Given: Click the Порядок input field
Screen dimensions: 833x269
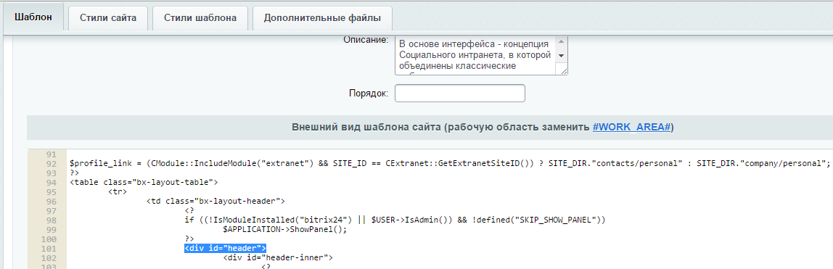Looking at the screenshot, I should point(460,93).
